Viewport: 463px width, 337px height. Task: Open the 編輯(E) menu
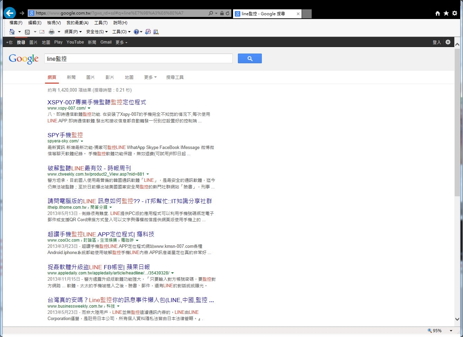(x=35, y=23)
